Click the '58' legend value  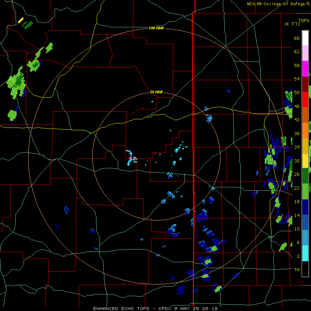click(x=297, y=65)
